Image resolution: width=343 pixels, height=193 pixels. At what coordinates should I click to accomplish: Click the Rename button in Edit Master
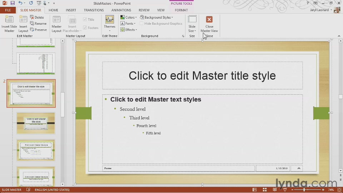pyautogui.click(x=38, y=24)
